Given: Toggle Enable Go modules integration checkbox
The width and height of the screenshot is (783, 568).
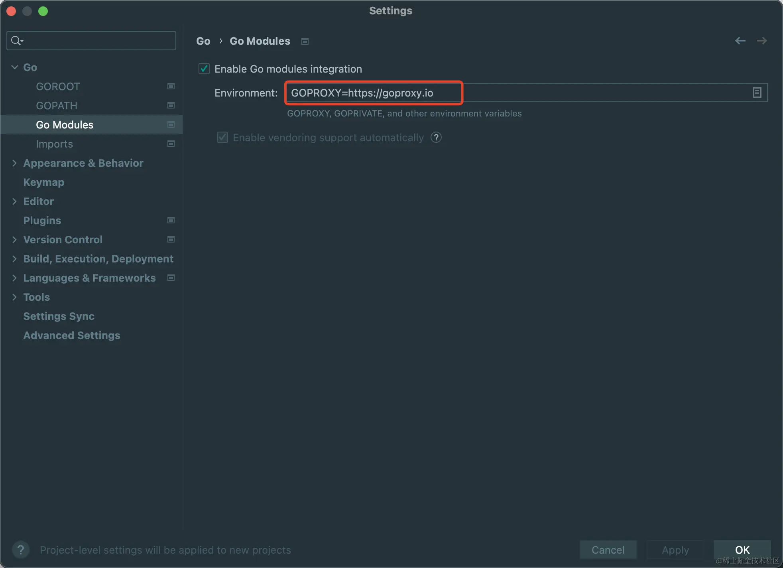Looking at the screenshot, I should click(204, 69).
